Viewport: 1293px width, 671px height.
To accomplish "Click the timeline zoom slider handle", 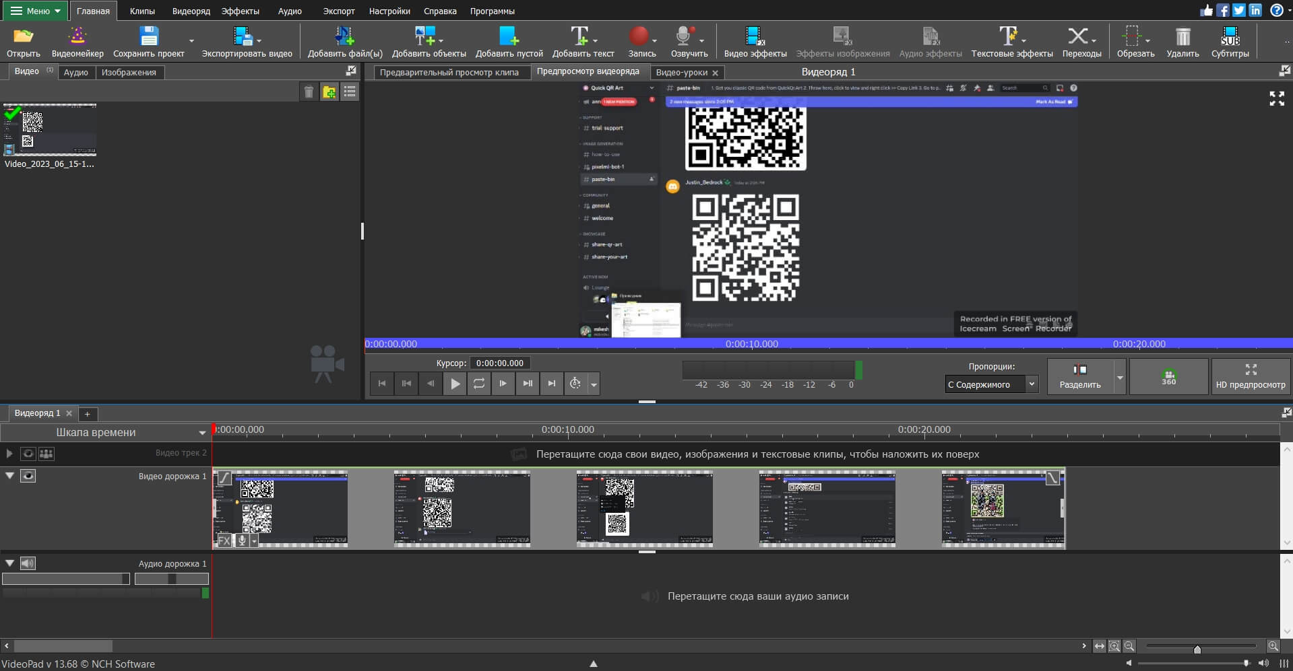I will click(x=1197, y=649).
